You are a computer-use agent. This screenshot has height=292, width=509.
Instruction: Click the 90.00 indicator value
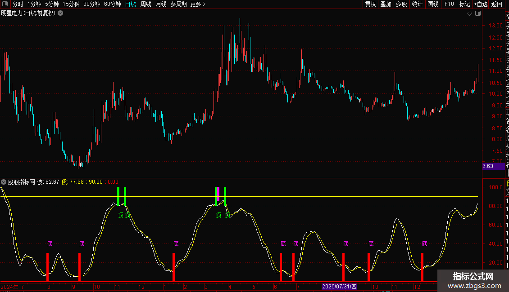pos(95,182)
